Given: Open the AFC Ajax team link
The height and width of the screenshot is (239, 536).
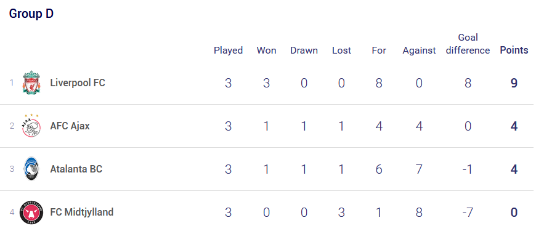Looking at the screenshot, I should click(70, 126).
